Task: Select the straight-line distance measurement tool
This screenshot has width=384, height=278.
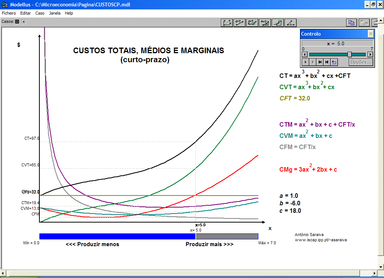Action: click(240, 22)
